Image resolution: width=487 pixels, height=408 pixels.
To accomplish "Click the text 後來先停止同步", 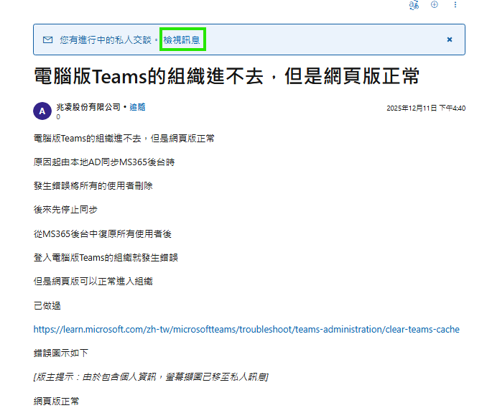I will [65, 210].
